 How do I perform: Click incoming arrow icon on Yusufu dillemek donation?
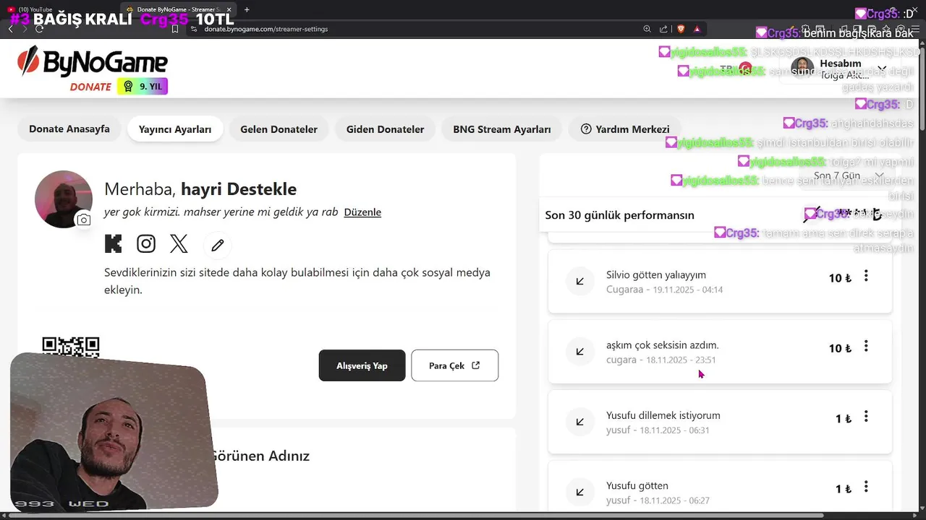point(580,422)
